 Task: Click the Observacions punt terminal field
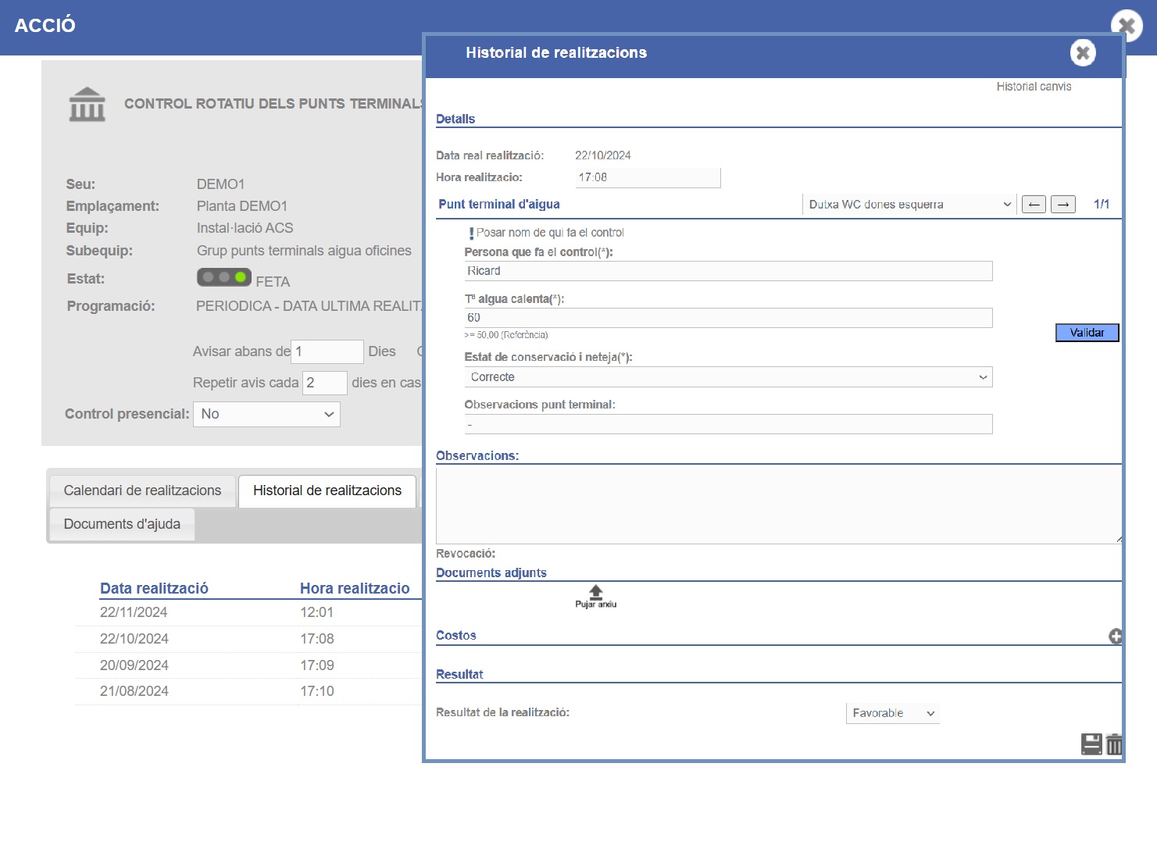click(x=728, y=424)
